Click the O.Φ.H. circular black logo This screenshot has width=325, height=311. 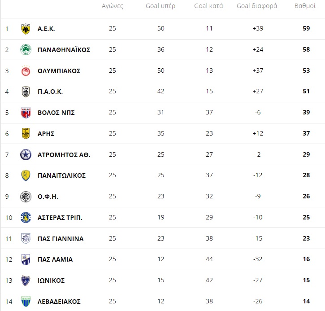click(26, 197)
